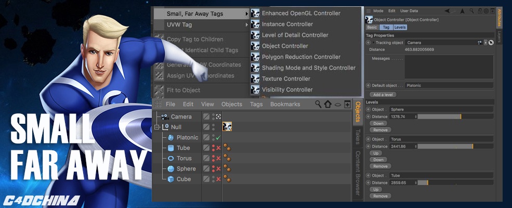Open the Takes side tab
Image resolution: width=512 pixels, height=208 pixels.
tap(358, 136)
